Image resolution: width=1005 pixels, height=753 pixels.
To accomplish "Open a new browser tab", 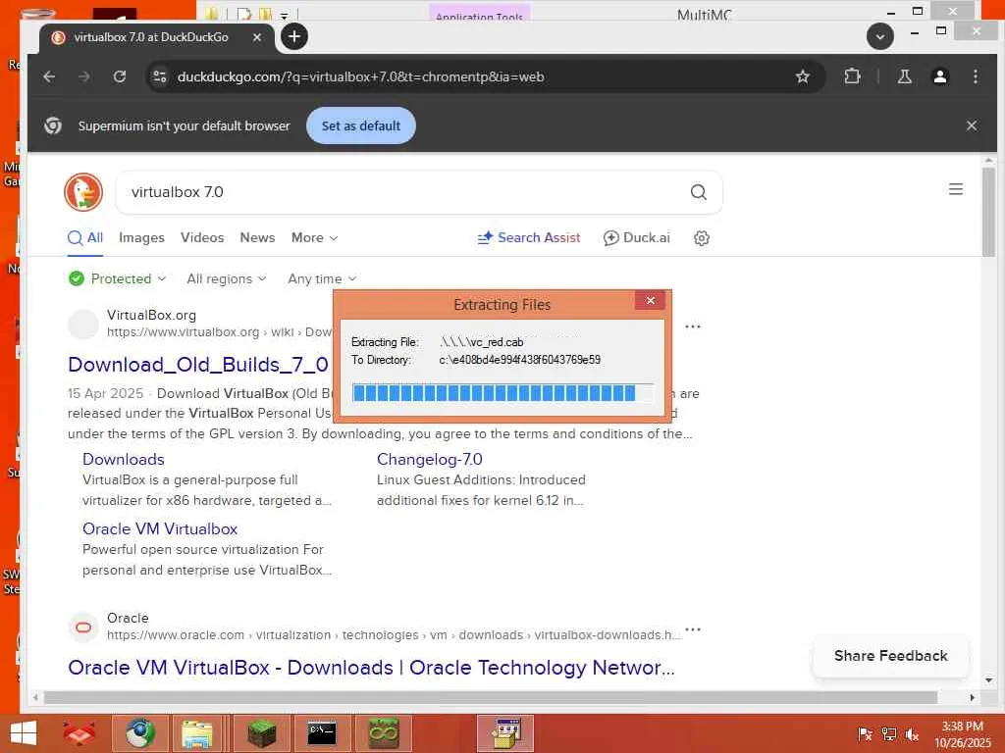I will tap(294, 36).
